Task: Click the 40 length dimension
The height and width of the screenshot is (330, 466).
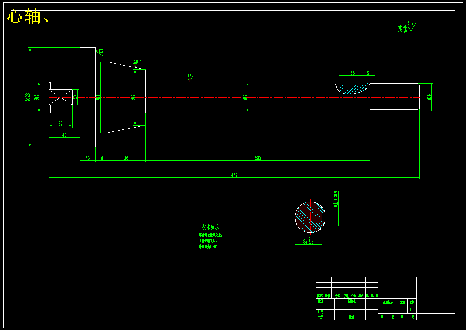Action: click(x=64, y=135)
